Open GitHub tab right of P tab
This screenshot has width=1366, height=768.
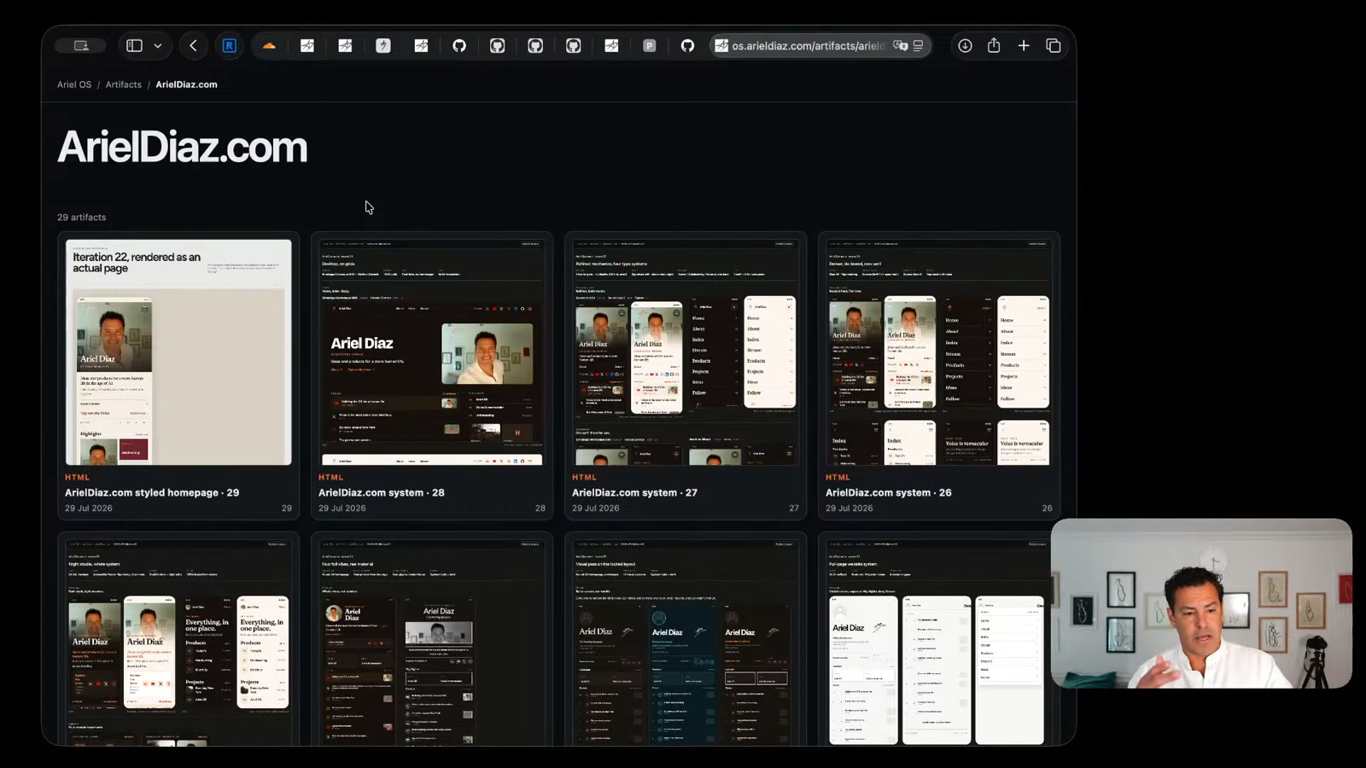click(x=687, y=46)
